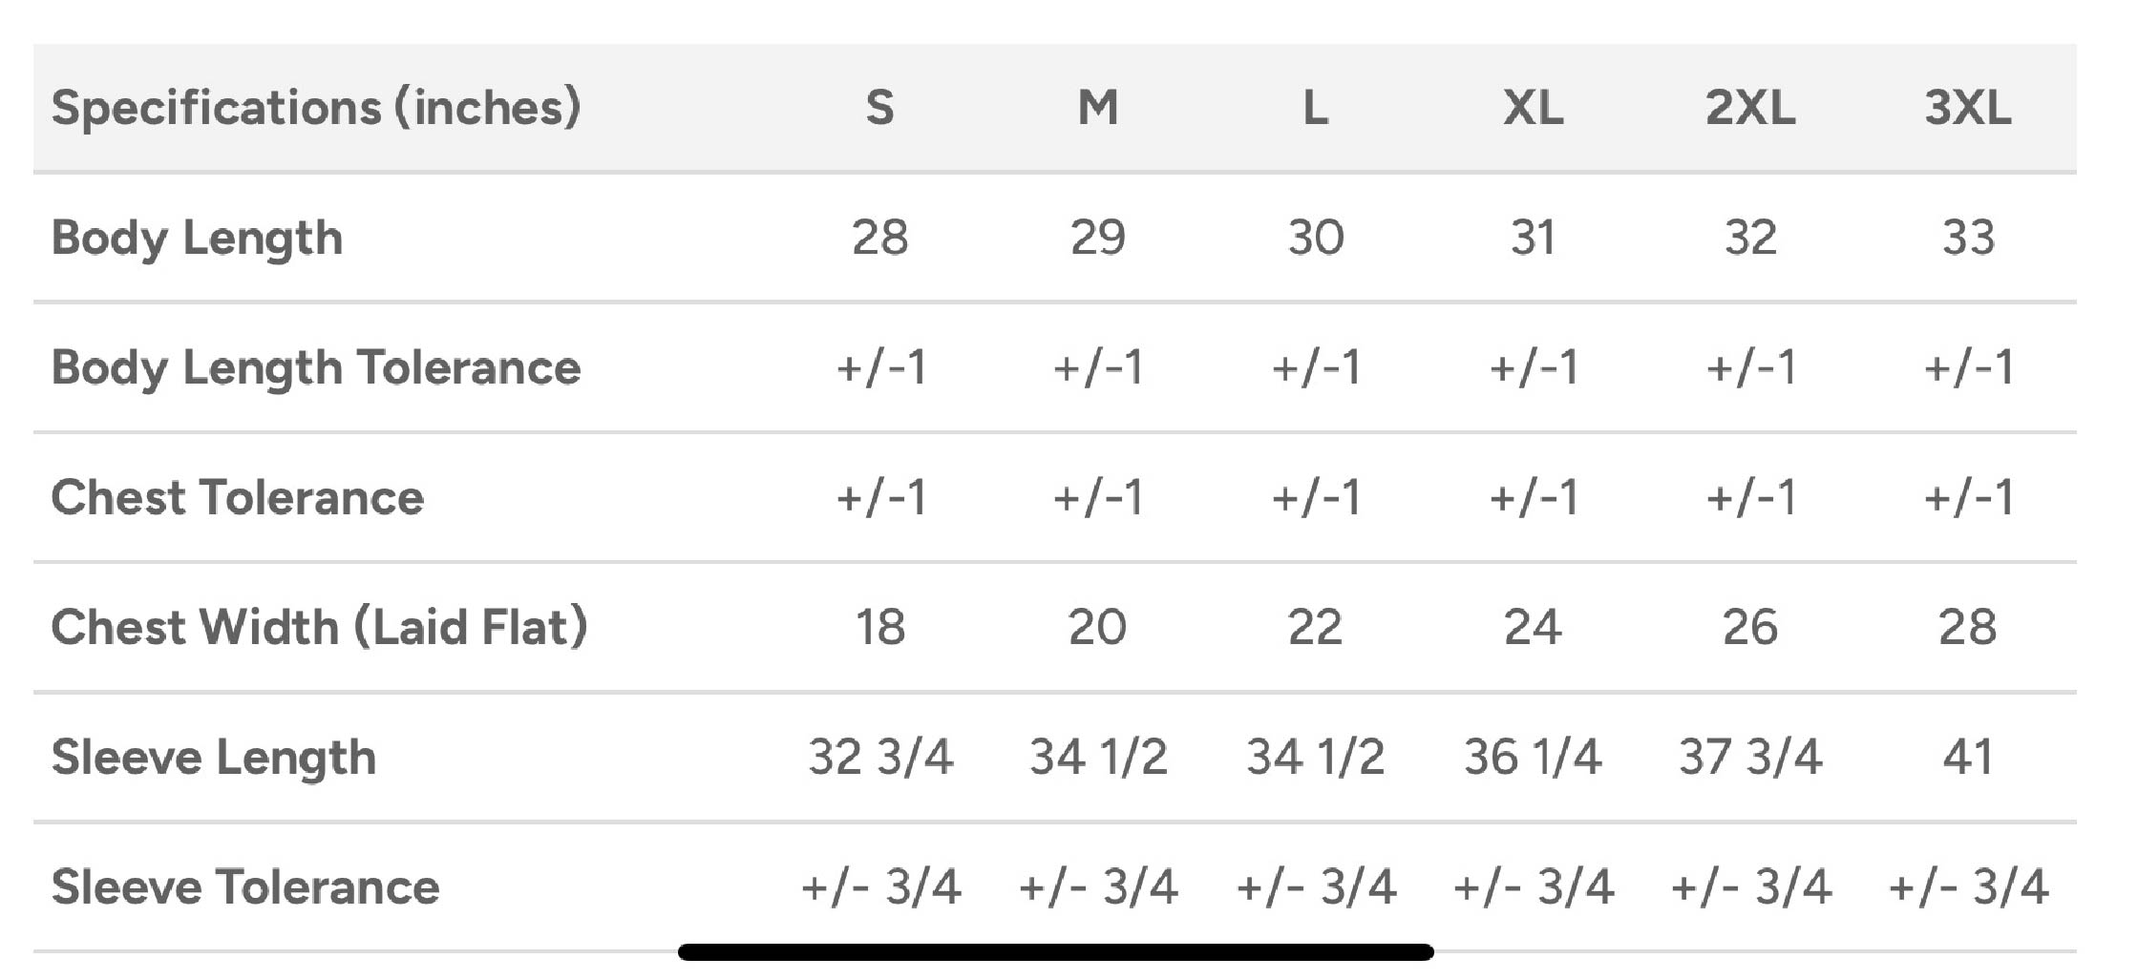Select Body Length value 33 for 3XL
The width and height of the screenshot is (2138, 979).
[1968, 238]
